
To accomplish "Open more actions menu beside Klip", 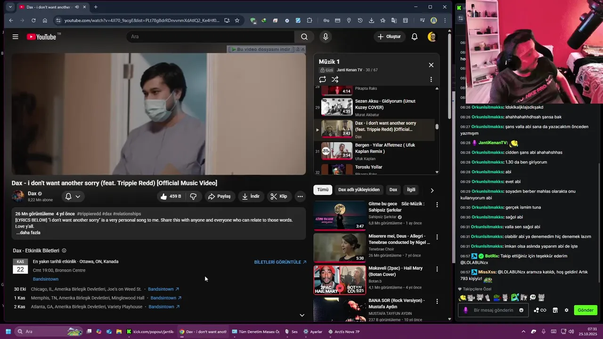I will [300, 196].
